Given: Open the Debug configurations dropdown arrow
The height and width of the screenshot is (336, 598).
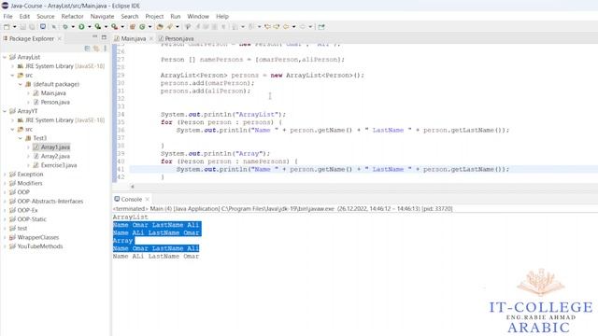Looking at the screenshot, I should click(73, 27).
